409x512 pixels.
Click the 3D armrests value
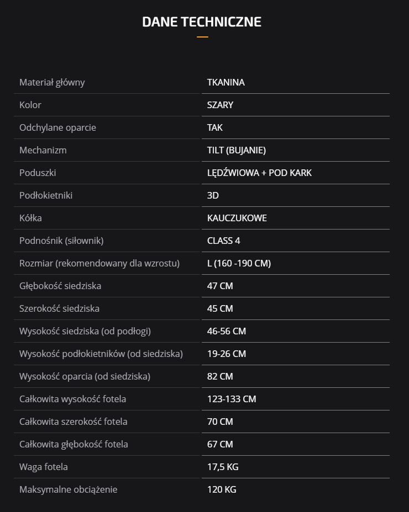213,195
